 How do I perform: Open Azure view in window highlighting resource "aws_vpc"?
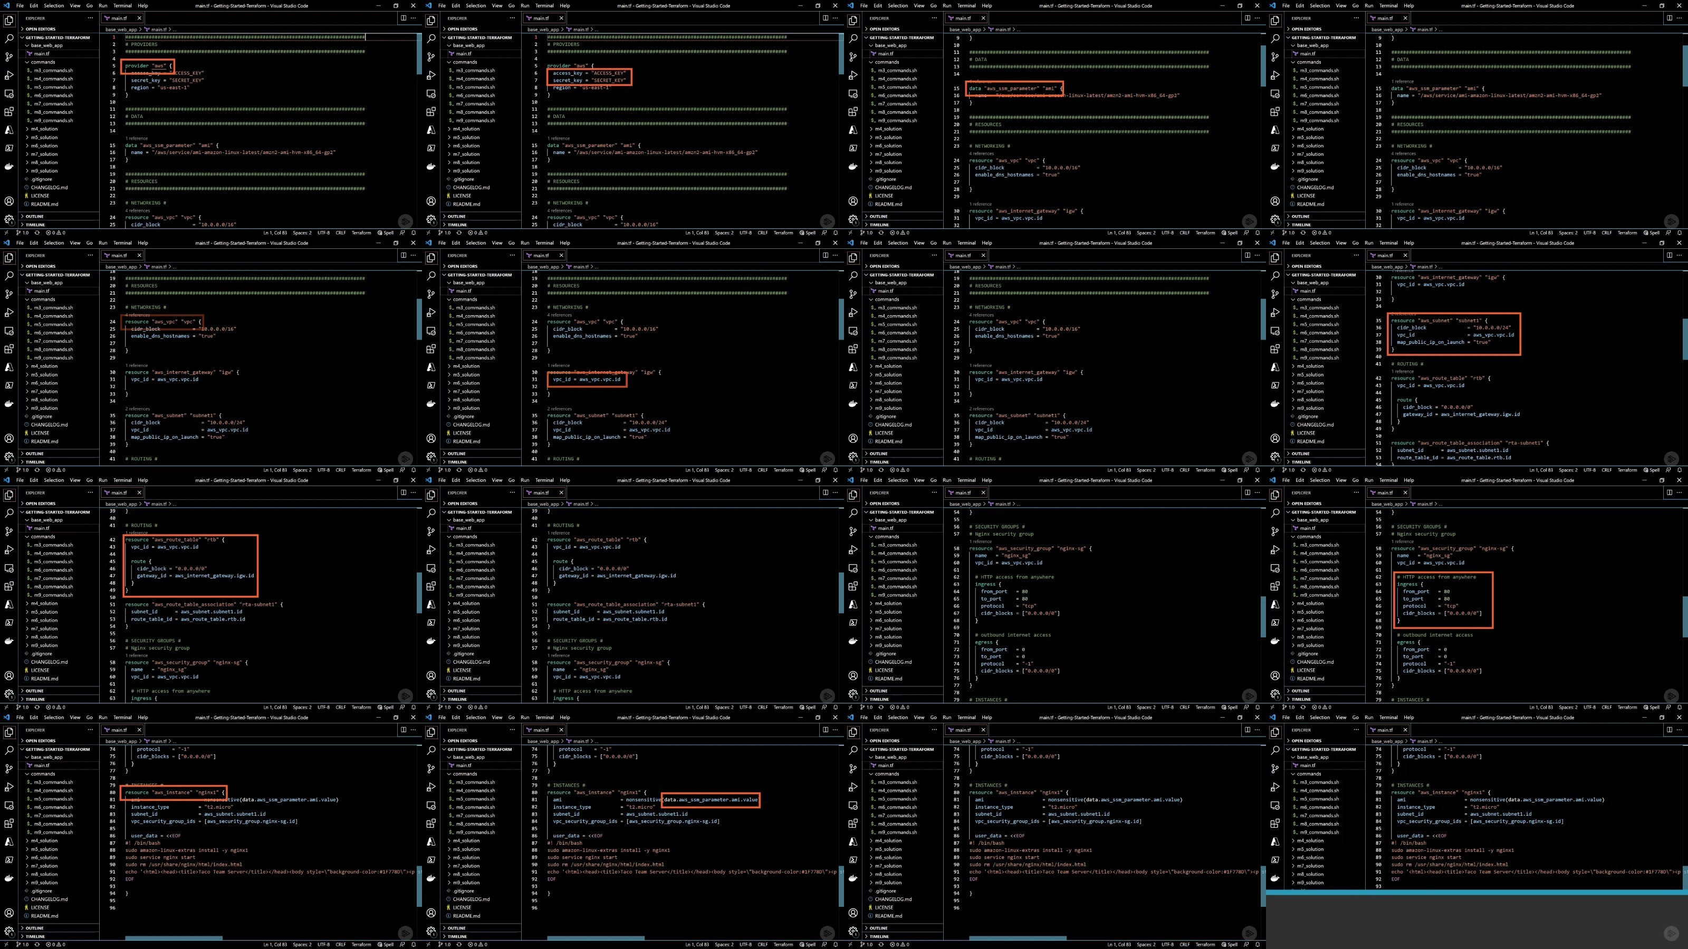tap(9, 367)
